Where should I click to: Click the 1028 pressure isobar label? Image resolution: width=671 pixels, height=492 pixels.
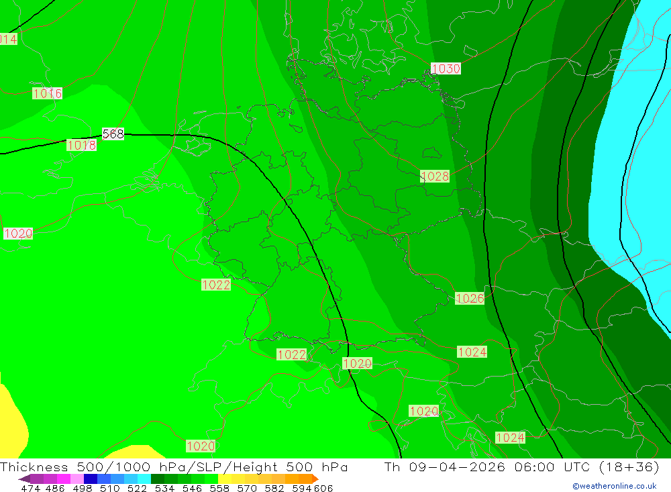click(435, 176)
